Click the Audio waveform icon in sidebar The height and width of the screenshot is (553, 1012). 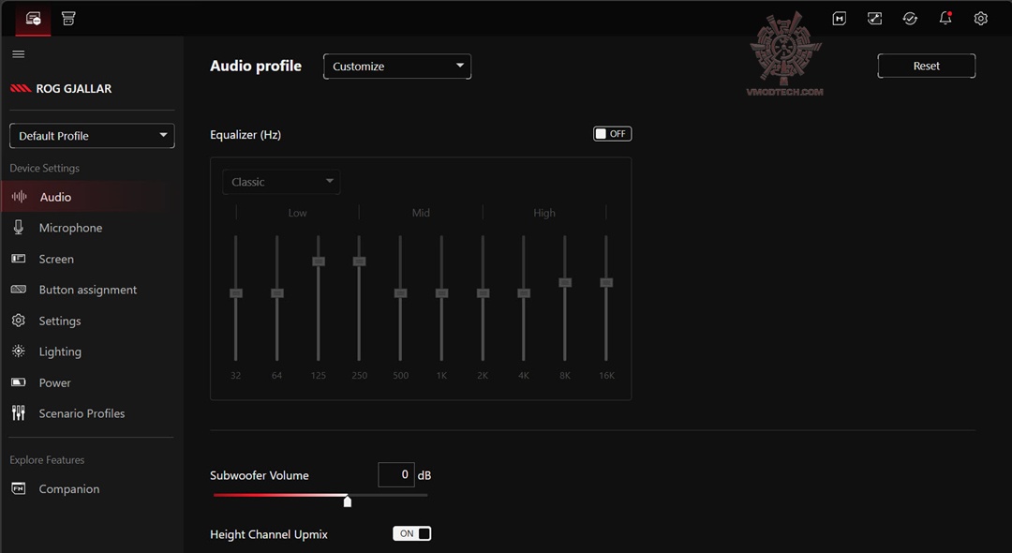click(x=19, y=197)
